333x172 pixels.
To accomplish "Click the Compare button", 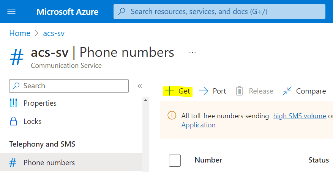I will pos(304,91).
